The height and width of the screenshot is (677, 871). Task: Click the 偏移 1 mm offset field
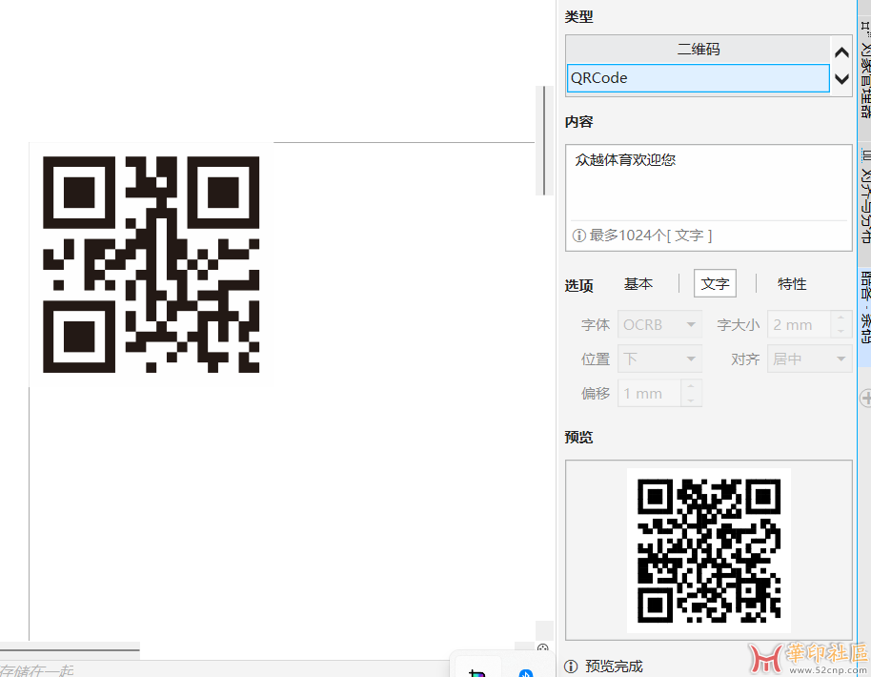pos(649,394)
